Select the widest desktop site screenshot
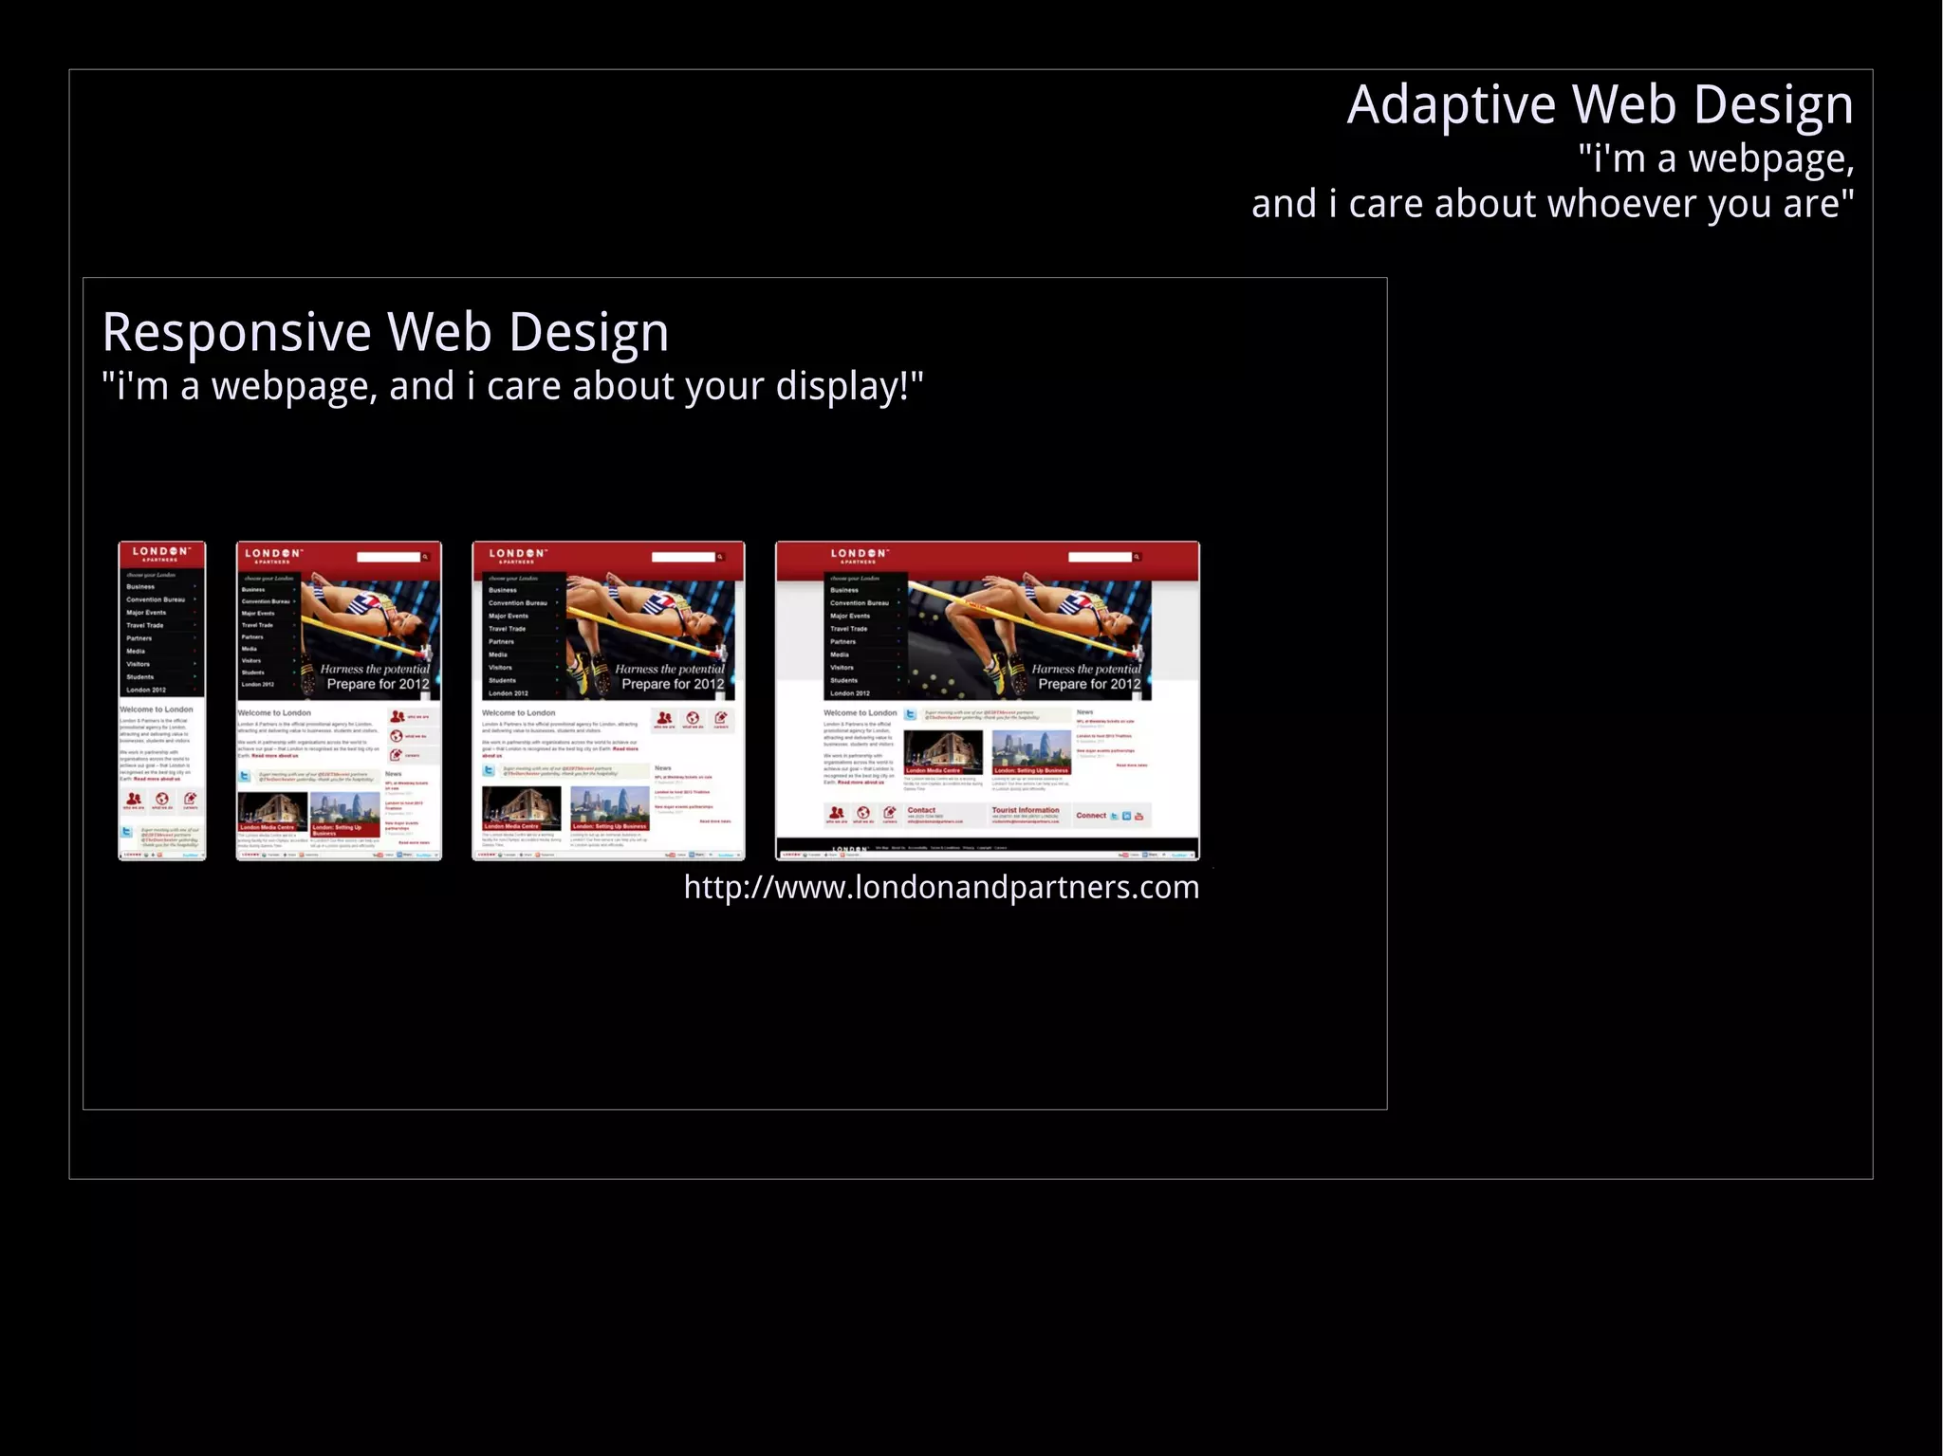 click(x=988, y=701)
